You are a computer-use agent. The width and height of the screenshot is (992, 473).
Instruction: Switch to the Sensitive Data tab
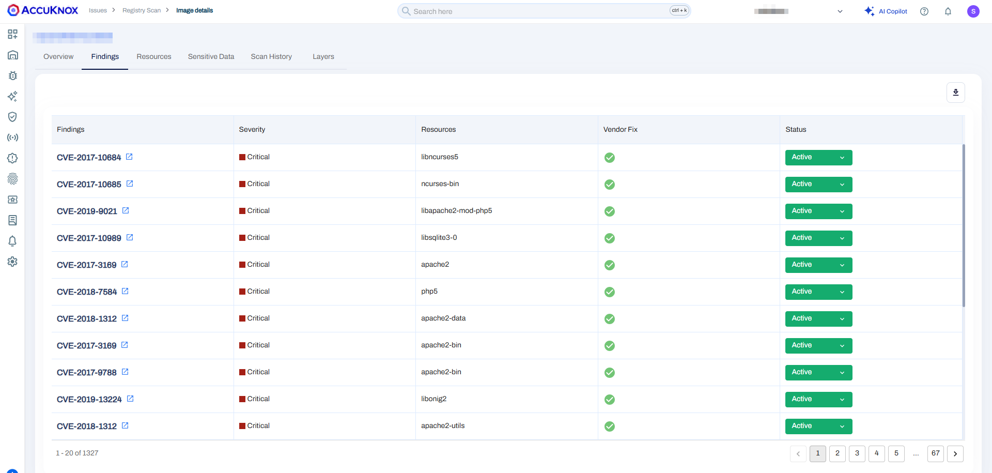tap(211, 56)
